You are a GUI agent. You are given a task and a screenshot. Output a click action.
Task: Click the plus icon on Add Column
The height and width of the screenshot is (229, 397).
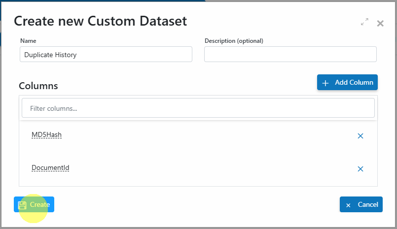coord(325,83)
